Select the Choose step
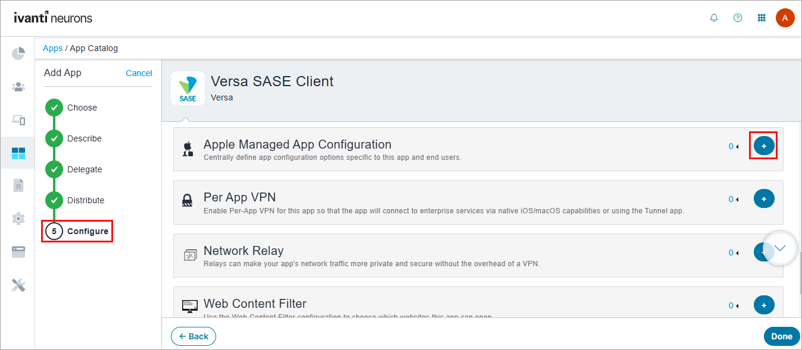 tap(71, 108)
